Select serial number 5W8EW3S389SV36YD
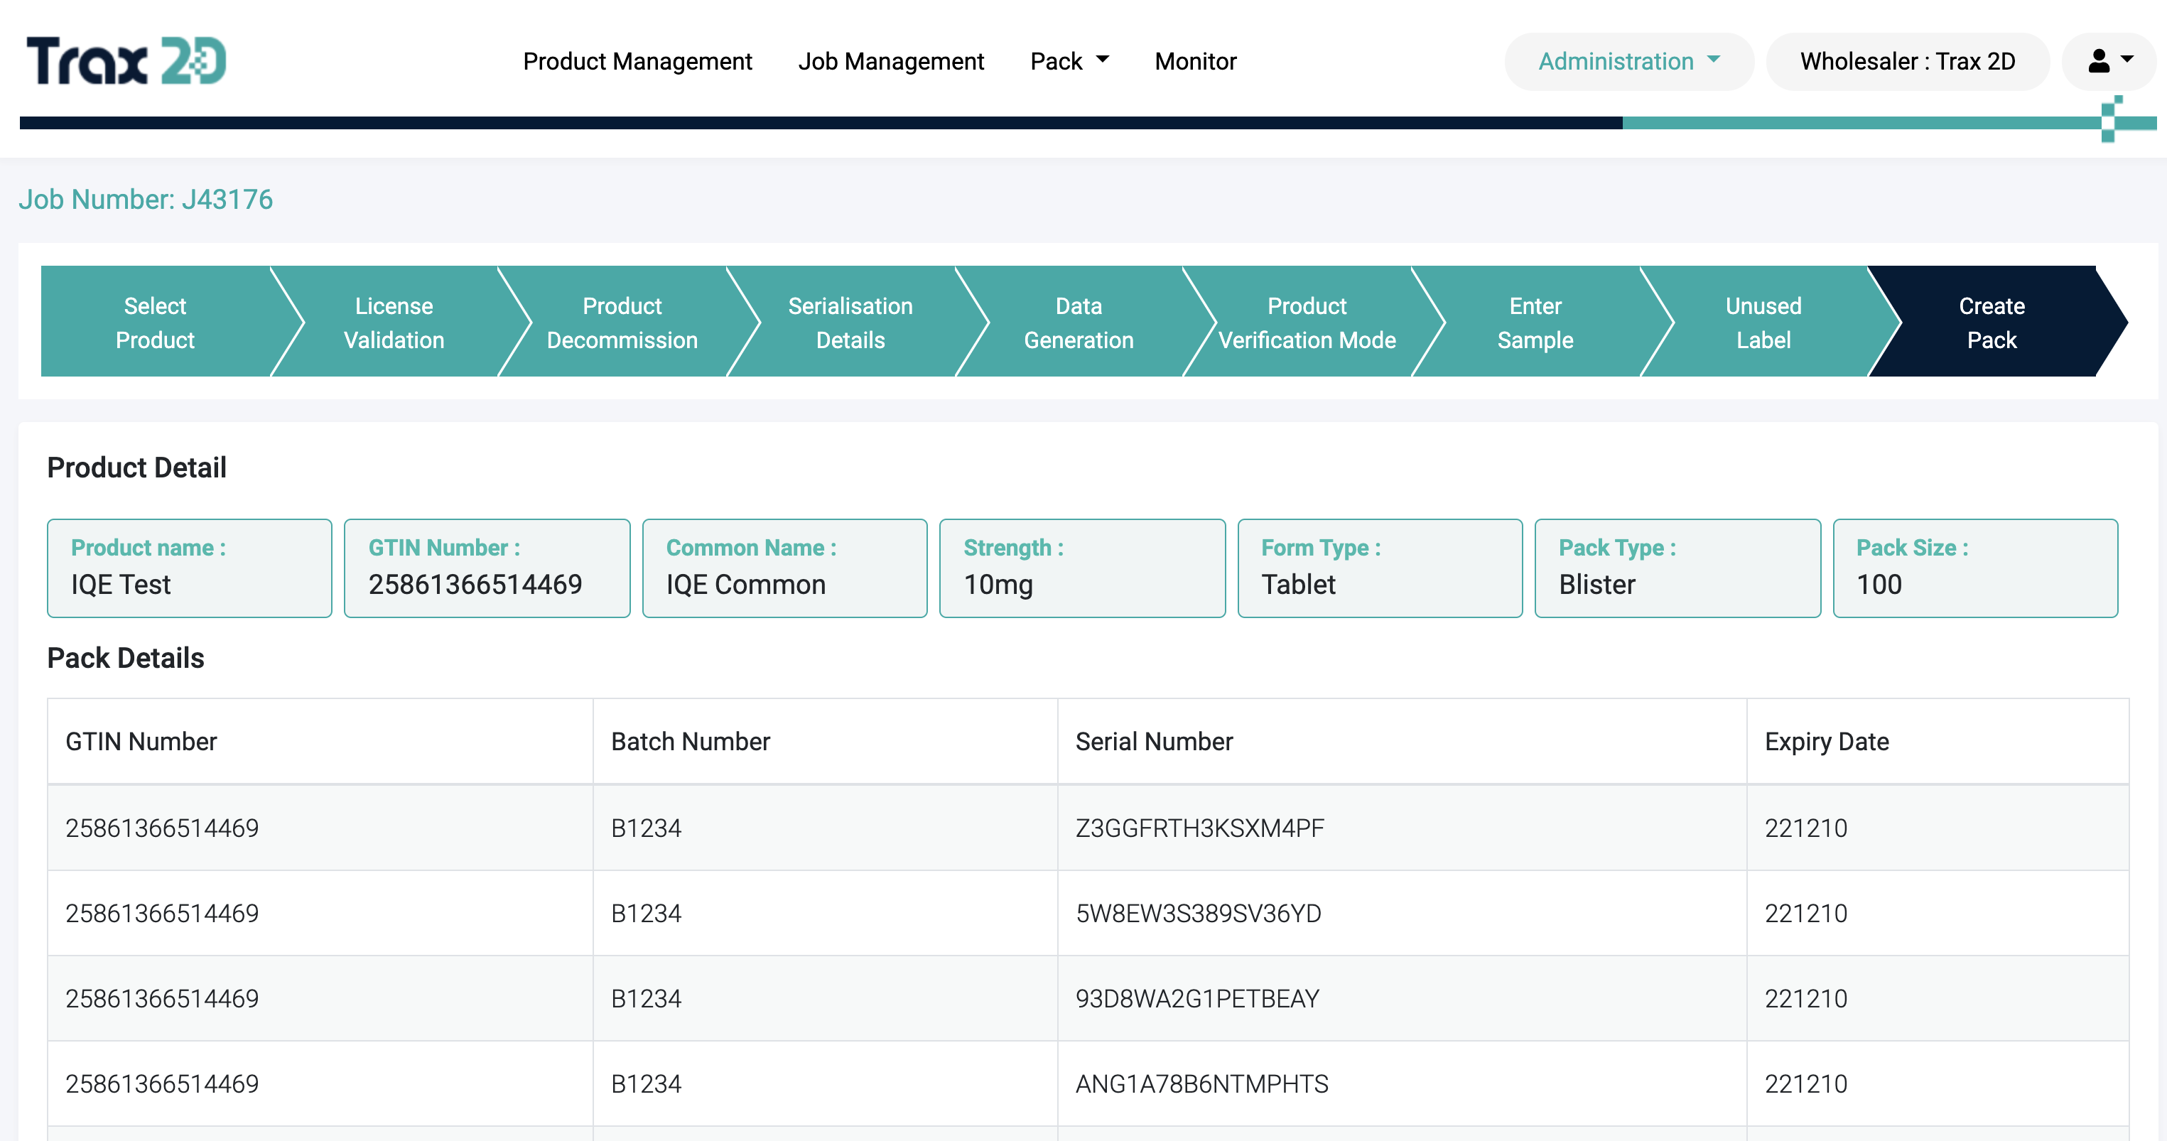 1199,913
